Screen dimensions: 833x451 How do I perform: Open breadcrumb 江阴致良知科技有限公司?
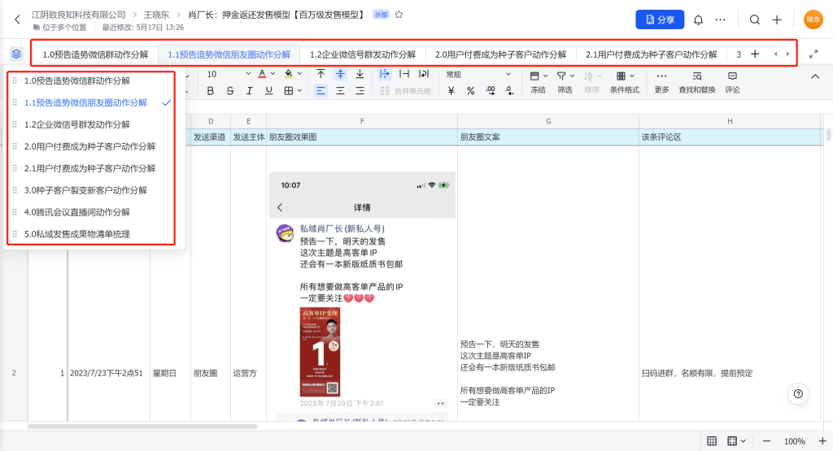point(79,15)
